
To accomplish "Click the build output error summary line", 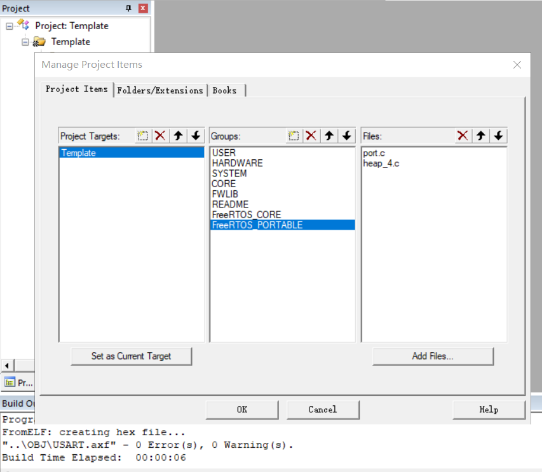I will (x=147, y=445).
